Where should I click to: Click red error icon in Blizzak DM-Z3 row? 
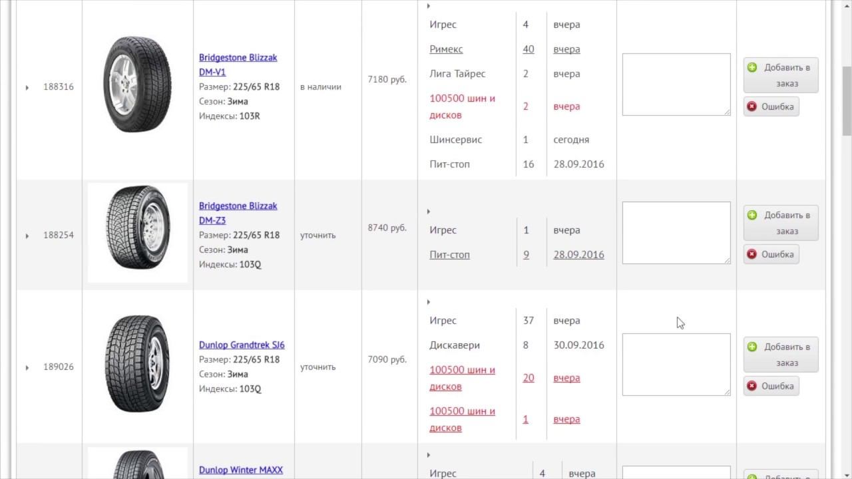[x=751, y=254]
